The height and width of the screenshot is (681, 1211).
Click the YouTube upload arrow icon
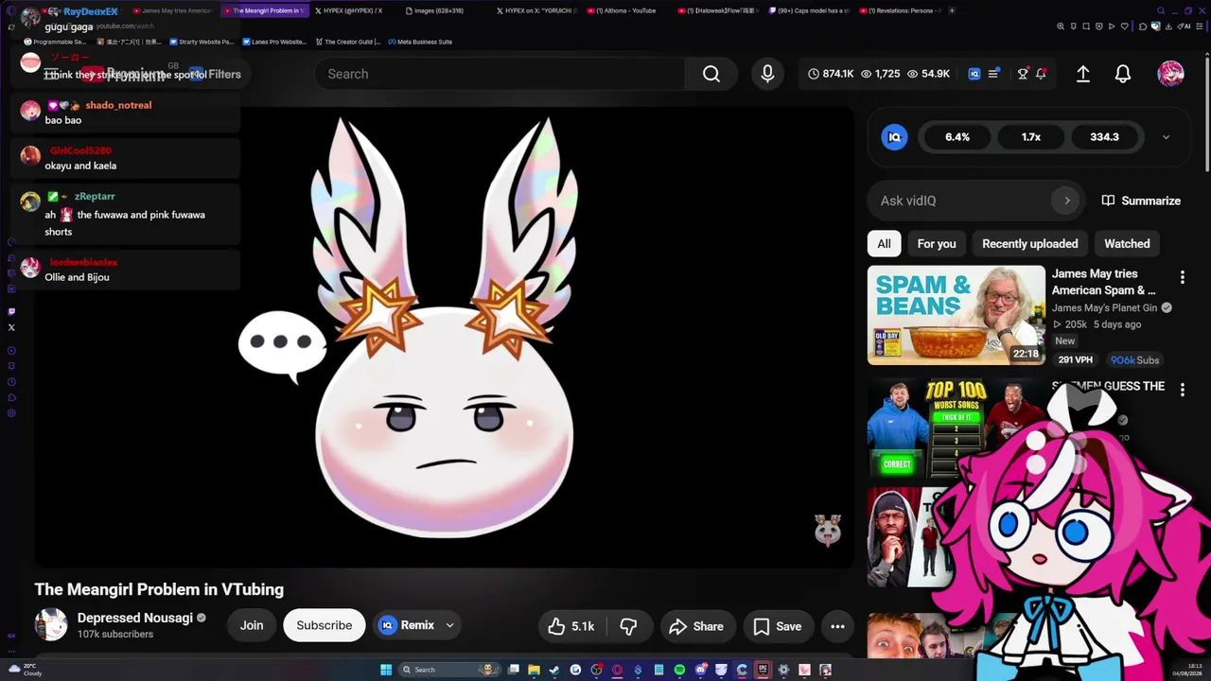click(x=1083, y=74)
